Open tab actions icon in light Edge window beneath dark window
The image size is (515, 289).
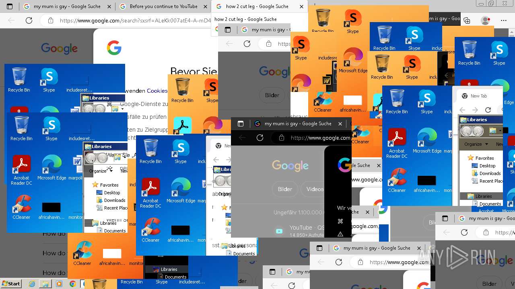click(x=319, y=248)
